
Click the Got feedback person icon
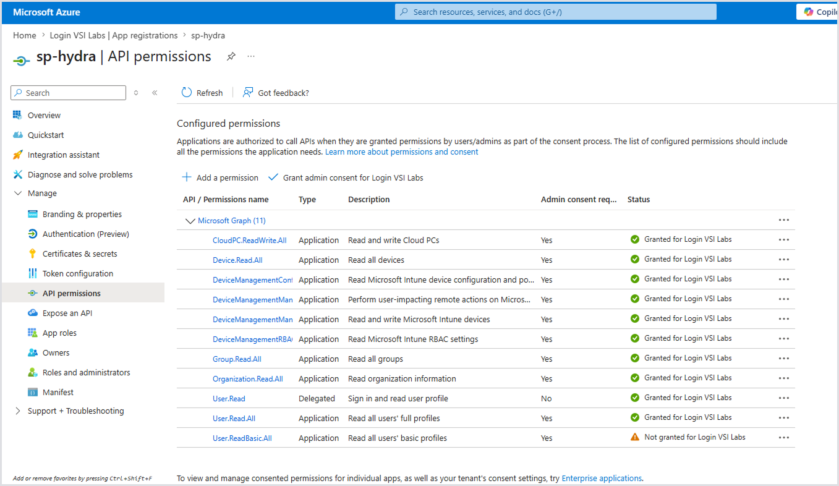248,93
